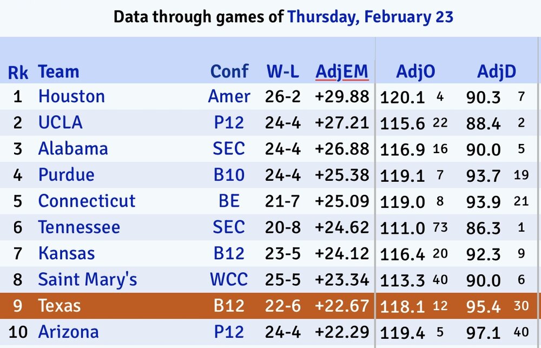Sort table by AdjEM column header

click(x=342, y=71)
